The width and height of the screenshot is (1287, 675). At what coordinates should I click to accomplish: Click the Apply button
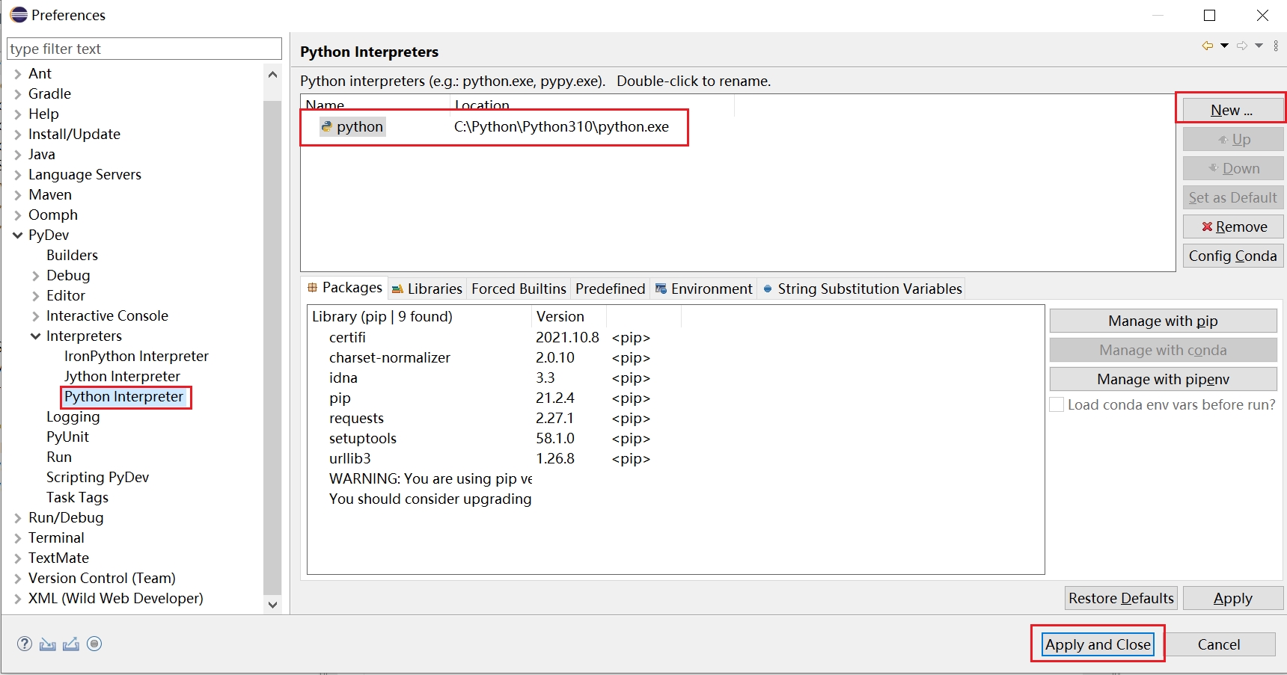1232,598
